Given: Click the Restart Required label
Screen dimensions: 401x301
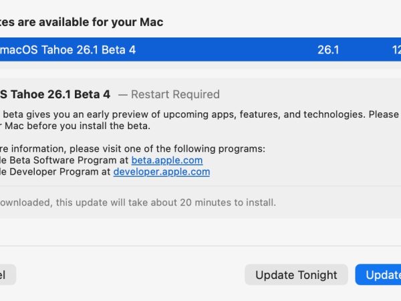Looking at the screenshot, I should point(174,95).
